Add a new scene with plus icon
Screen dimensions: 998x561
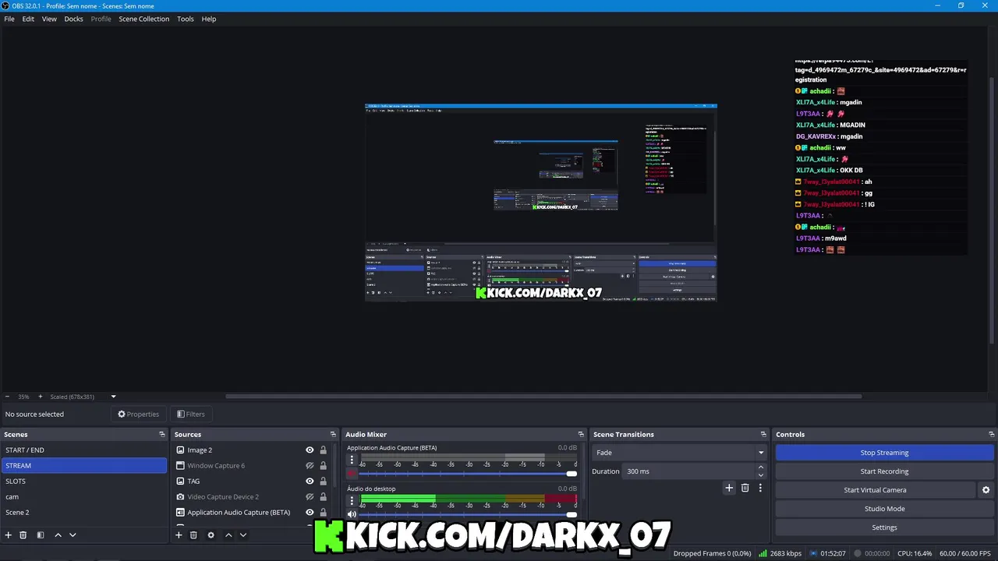pyautogui.click(x=9, y=535)
